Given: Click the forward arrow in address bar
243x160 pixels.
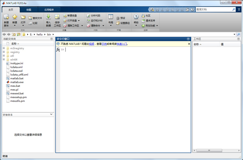Looking at the screenshot, I should point(9,34).
